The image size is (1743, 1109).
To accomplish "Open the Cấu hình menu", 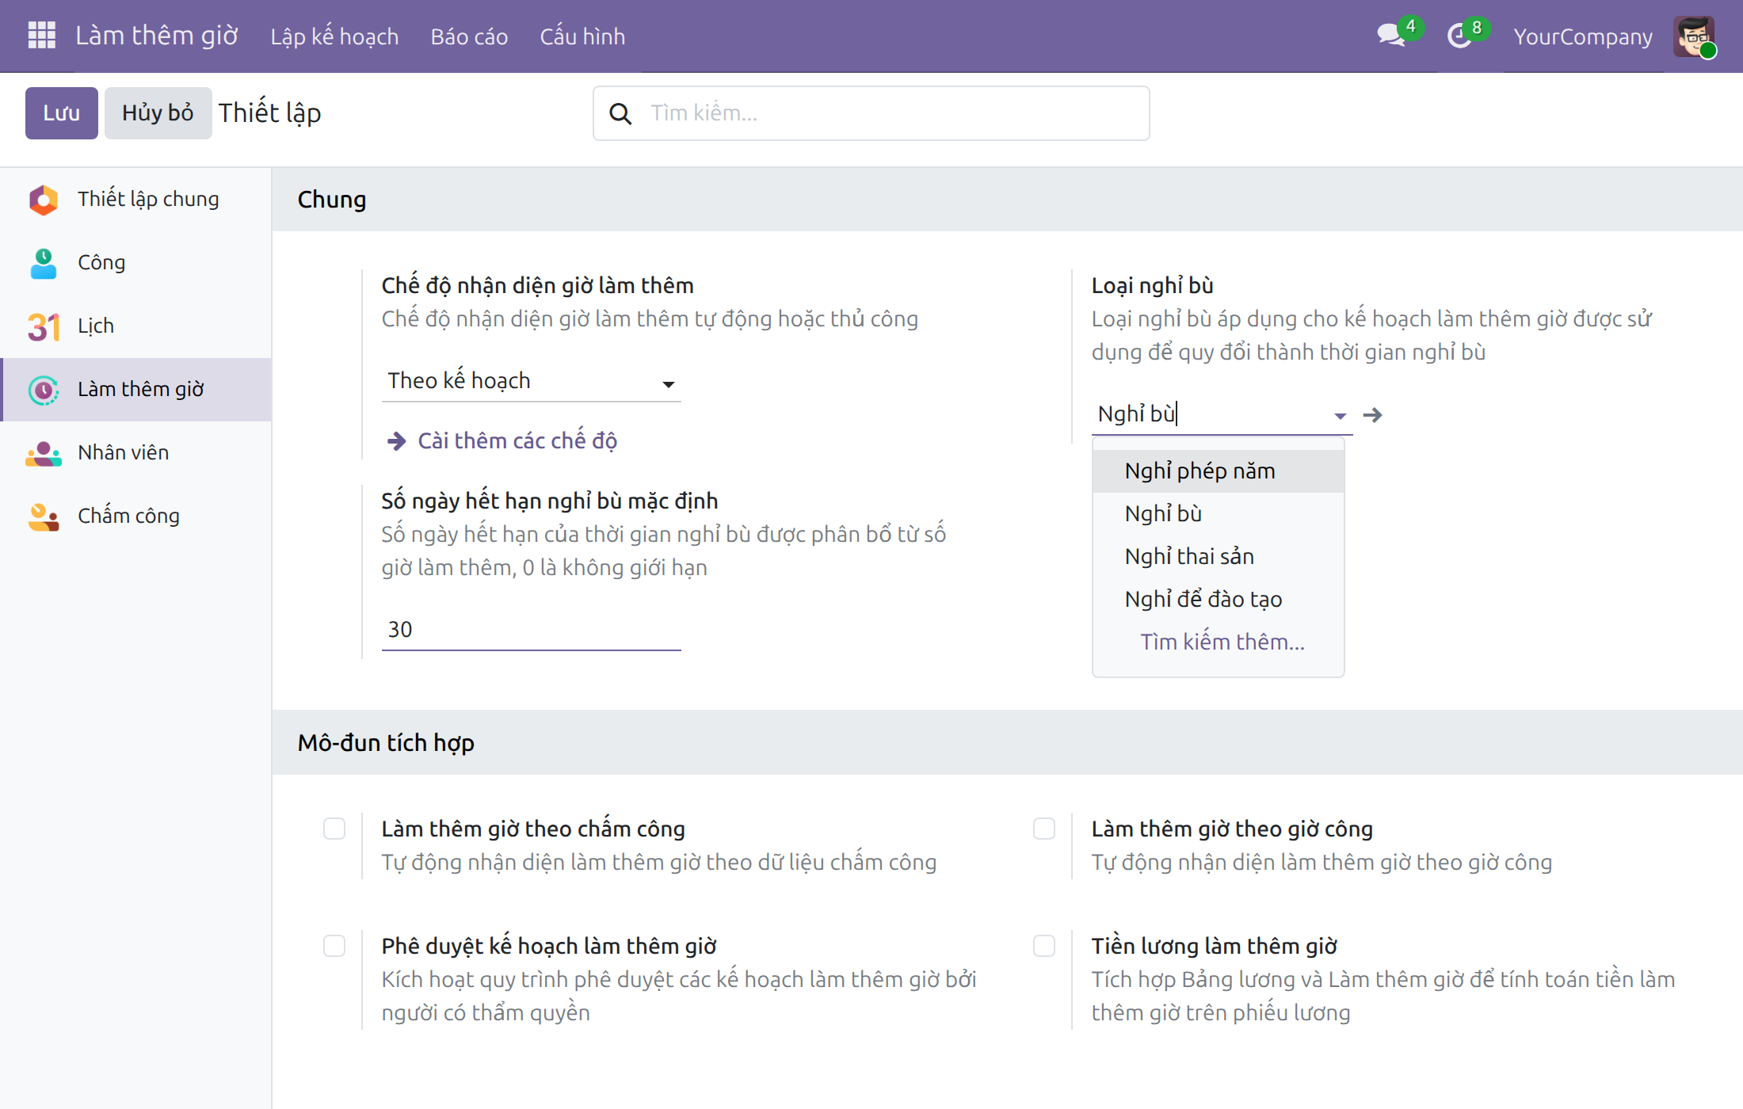I will pos(582,36).
